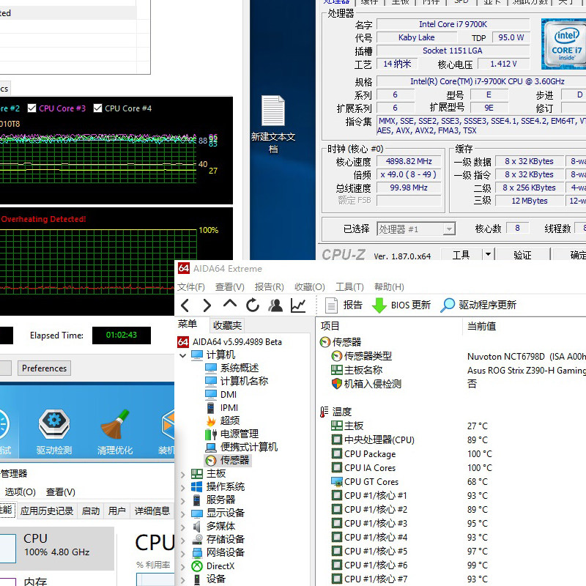The width and height of the screenshot is (586, 586).
Task: Select 传感器 sensor tree item
Action: pos(228,460)
